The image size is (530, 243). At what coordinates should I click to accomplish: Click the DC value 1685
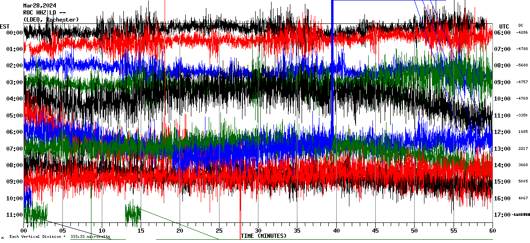click(x=522, y=132)
